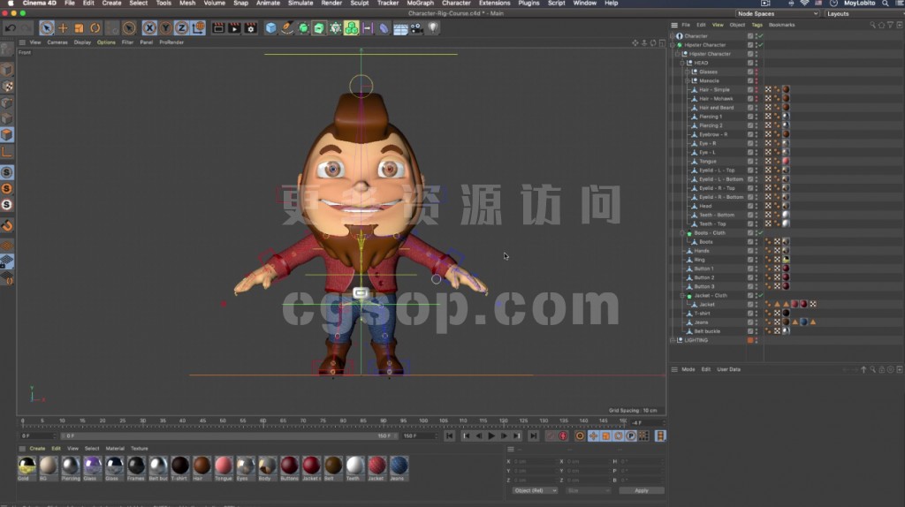Open the Layouts dropdown

(x=863, y=14)
